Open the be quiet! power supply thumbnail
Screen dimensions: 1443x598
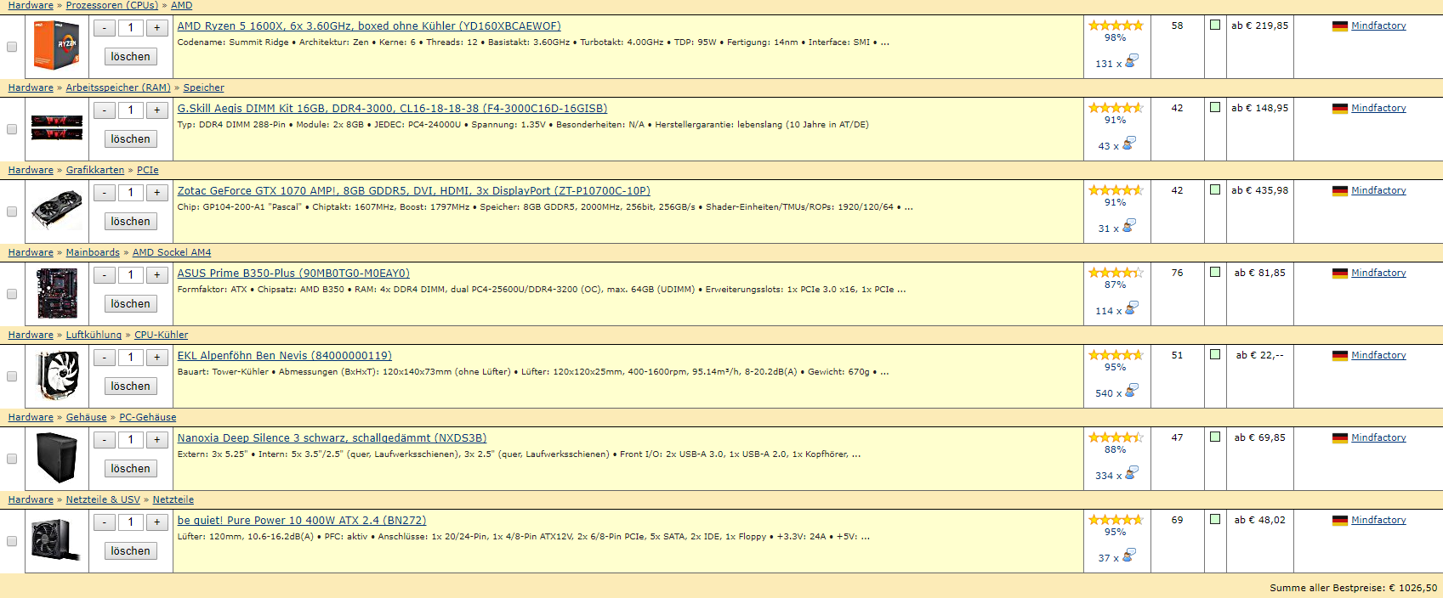click(x=56, y=540)
